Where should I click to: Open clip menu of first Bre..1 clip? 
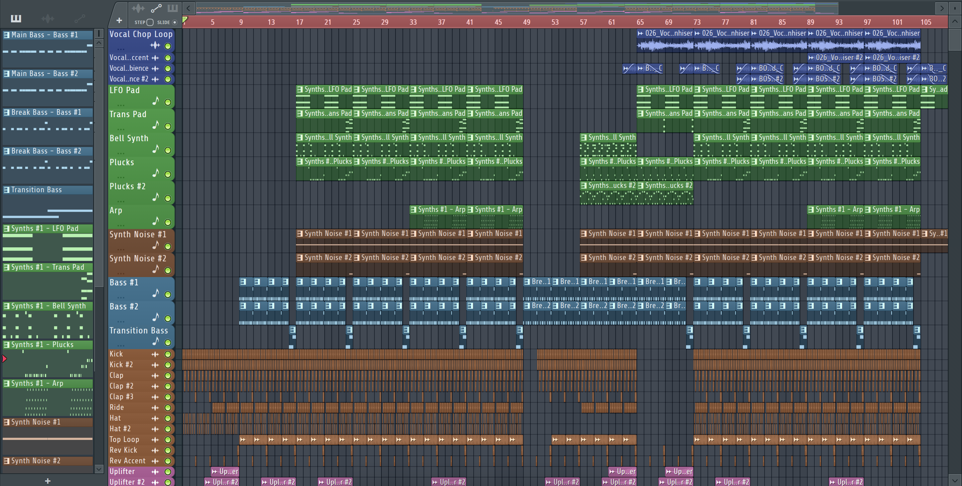point(526,282)
